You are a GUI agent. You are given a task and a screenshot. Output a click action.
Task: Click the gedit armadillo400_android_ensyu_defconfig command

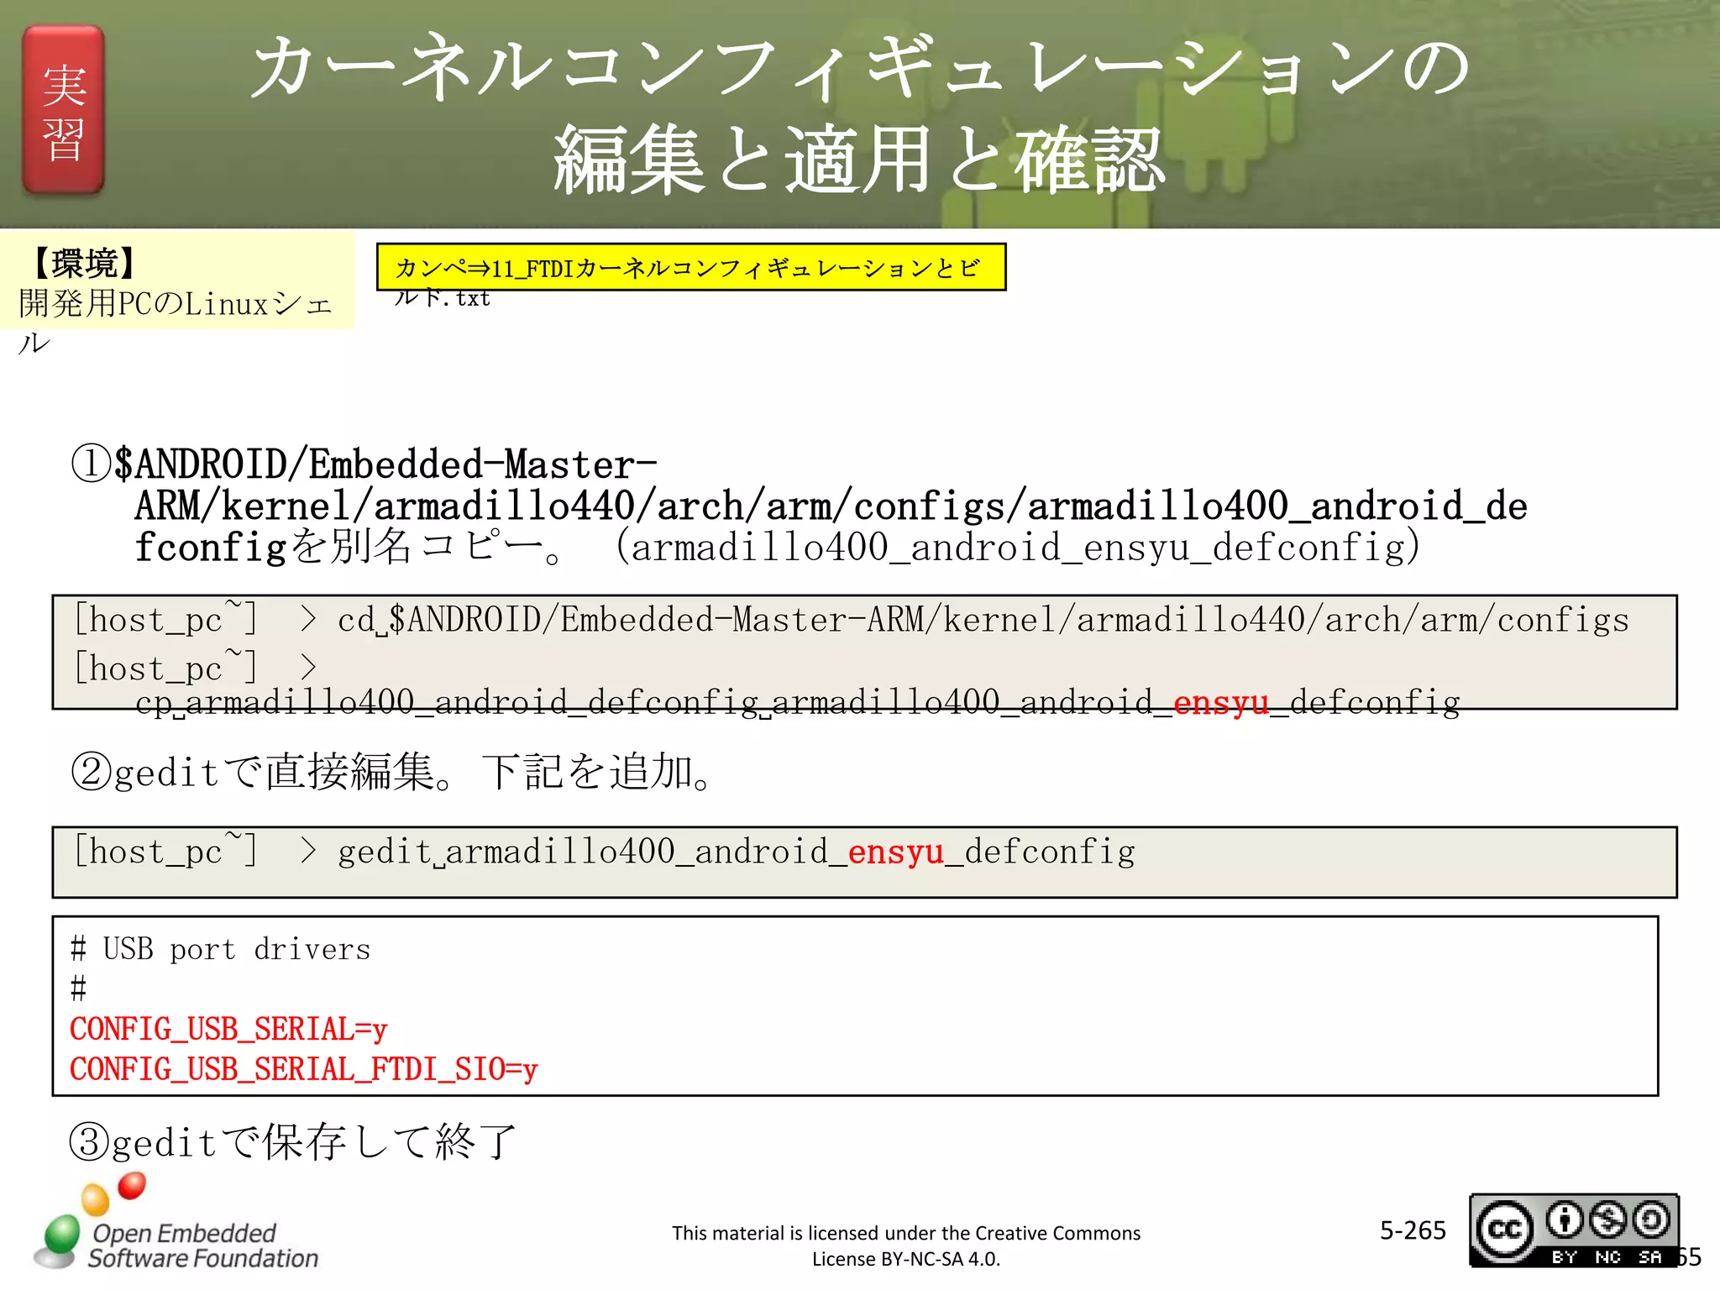(605, 852)
